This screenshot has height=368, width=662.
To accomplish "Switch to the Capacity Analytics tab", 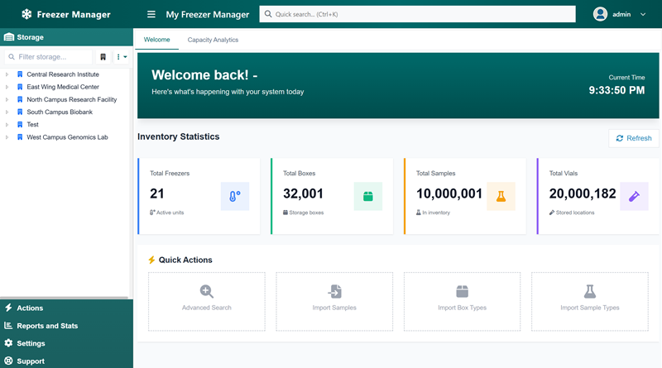I will [x=213, y=40].
